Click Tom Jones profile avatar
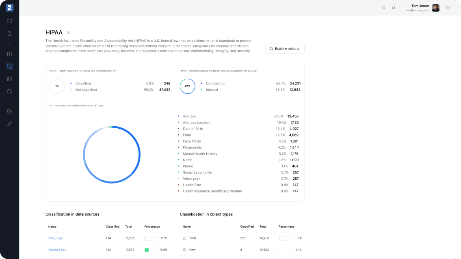Screen dimensions: 461x259 coord(435,7)
